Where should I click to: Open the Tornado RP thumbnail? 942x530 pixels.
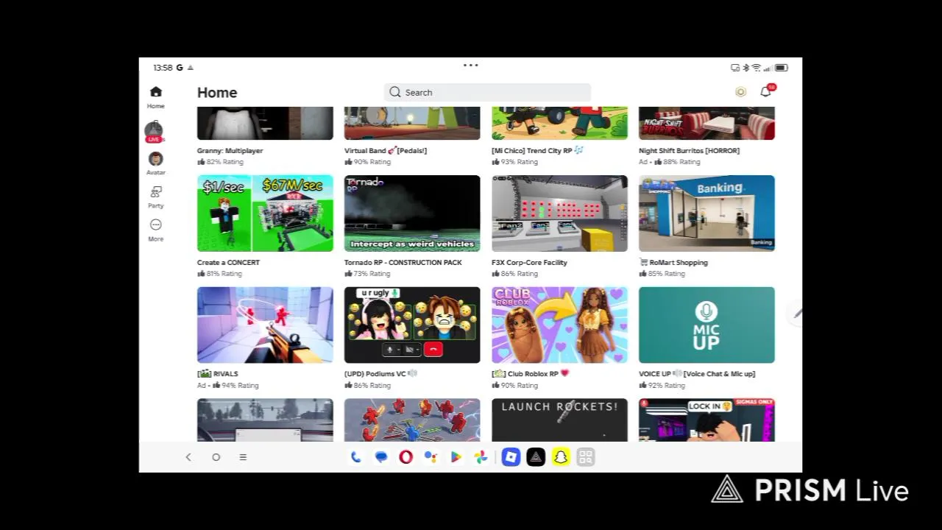point(412,213)
